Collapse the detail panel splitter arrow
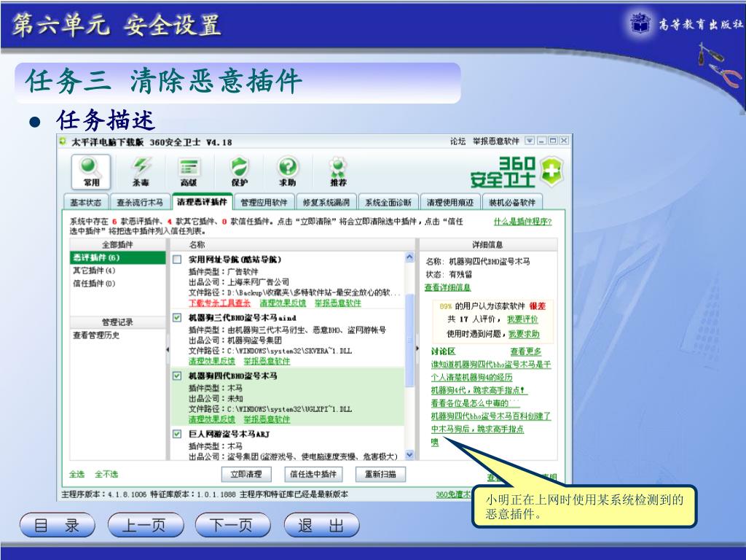746x560 pixels. click(x=417, y=348)
